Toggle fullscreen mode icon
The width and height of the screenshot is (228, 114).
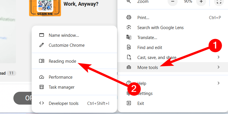(219, 2)
